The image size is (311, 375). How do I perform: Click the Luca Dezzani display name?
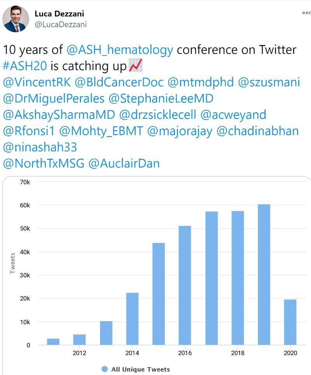(x=59, y=14)
